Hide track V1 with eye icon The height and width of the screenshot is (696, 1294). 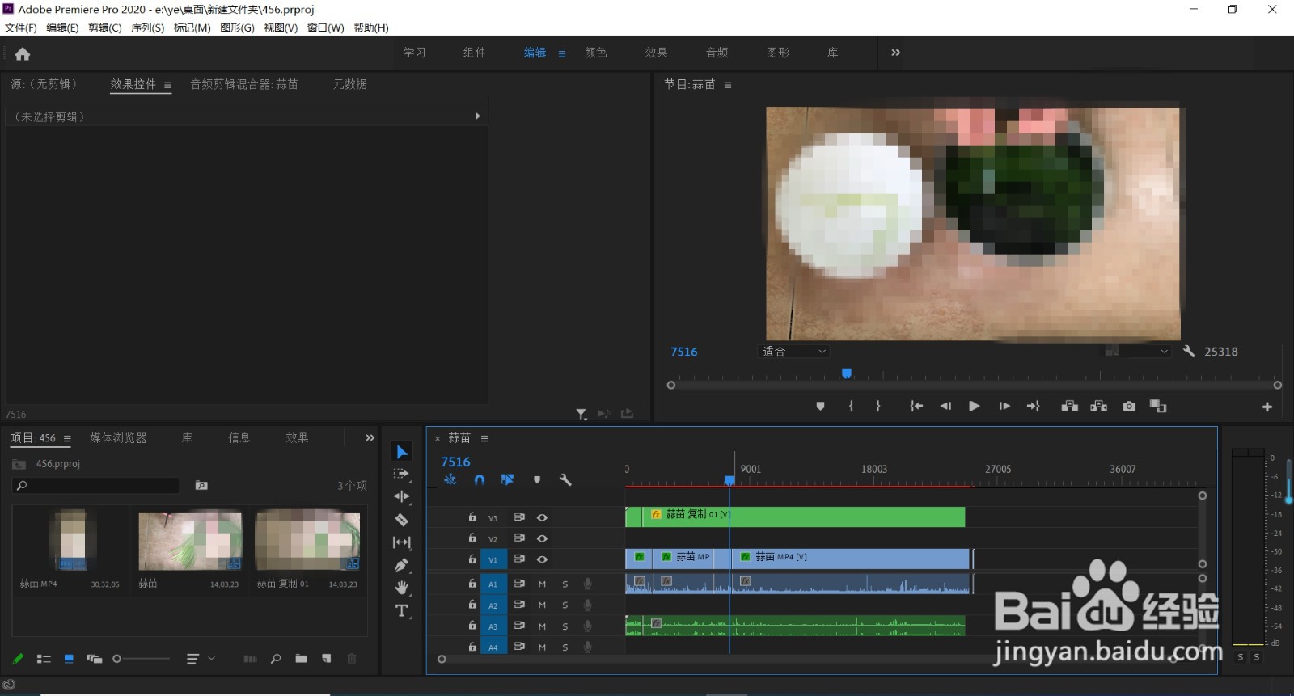coord(542,559)
